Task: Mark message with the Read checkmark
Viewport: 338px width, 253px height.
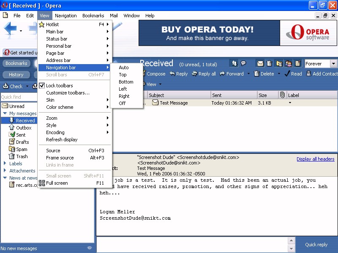Action: (293, 74)
